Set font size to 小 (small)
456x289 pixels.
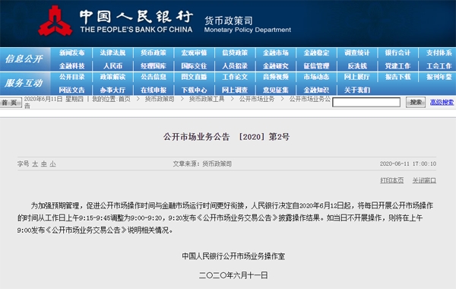pos(52,164)
